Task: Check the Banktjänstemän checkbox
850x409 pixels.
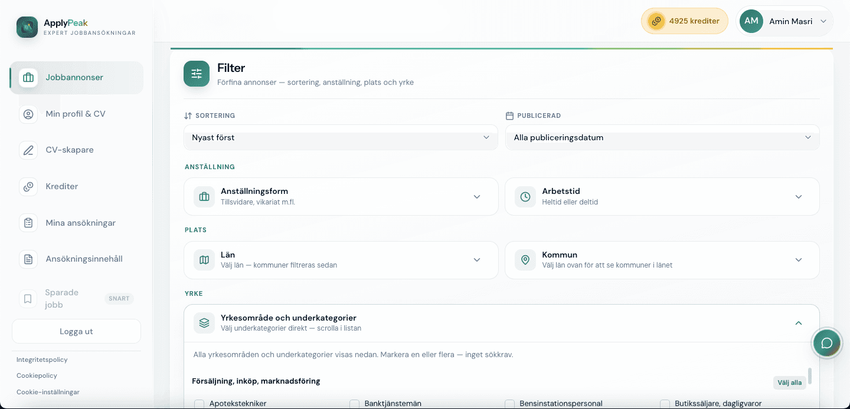Action: pos(355,404)
